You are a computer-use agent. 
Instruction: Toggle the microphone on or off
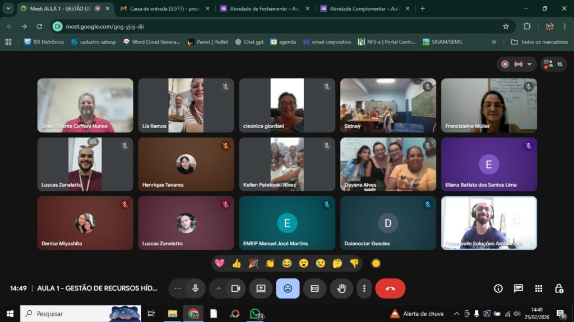tap(195, 288)
